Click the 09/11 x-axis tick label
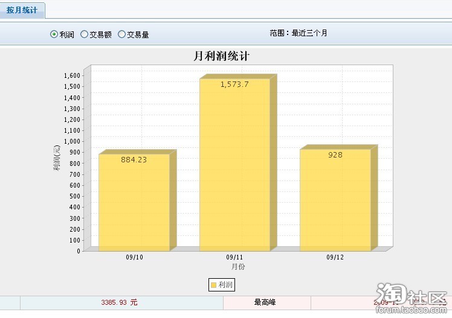The width and height of the screenshot is (452, 318). (x=234, y=257)
